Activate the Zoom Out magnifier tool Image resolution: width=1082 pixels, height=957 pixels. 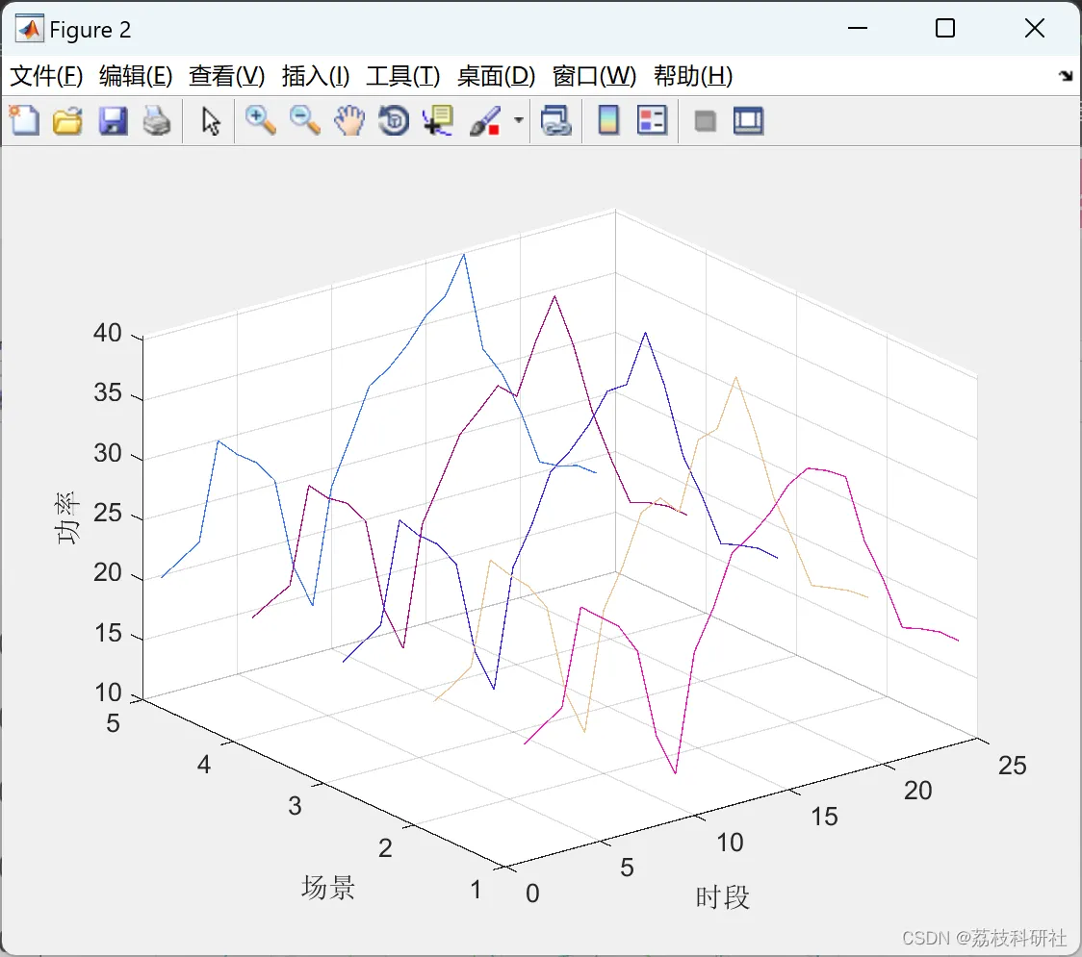pyautogui.click(x=304, y=120)
